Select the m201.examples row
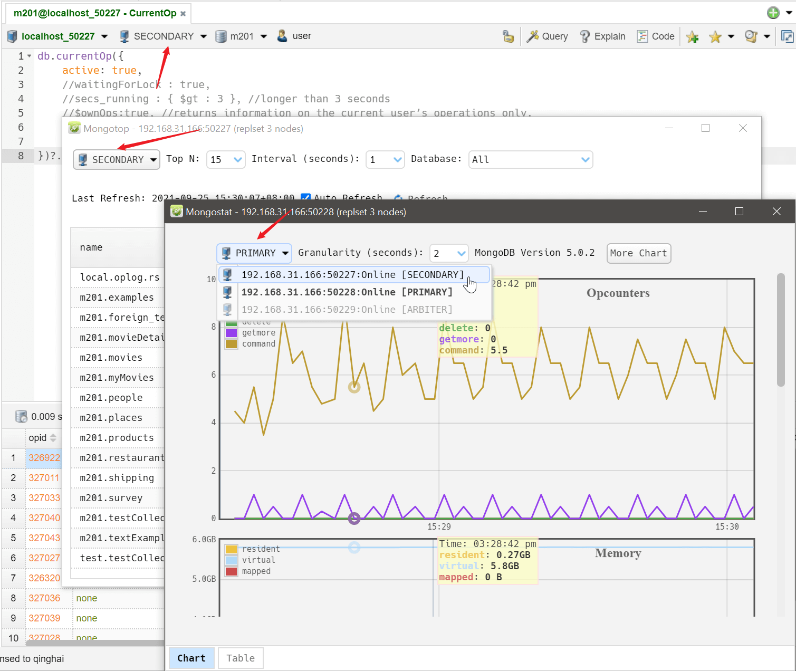This screenshot has height=671, width=796. [117, 298]
